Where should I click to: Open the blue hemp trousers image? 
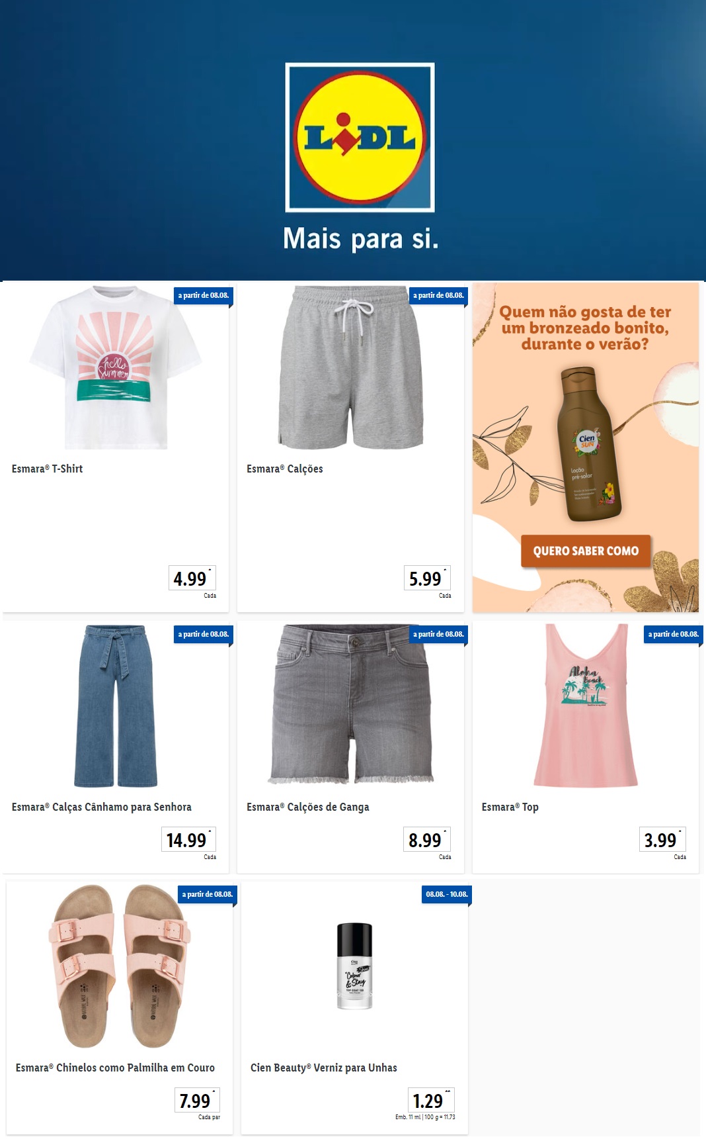point(116,706)
